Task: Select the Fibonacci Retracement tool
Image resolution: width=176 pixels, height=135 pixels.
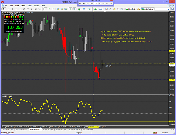Action: coord(28,9)
